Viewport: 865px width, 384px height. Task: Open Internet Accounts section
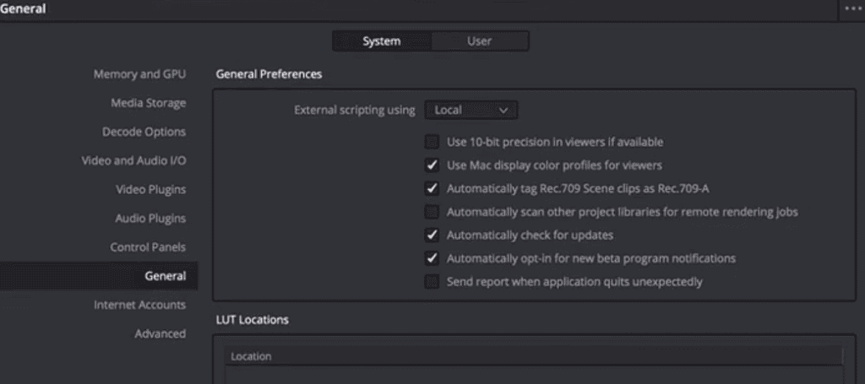tap(139, 305)
